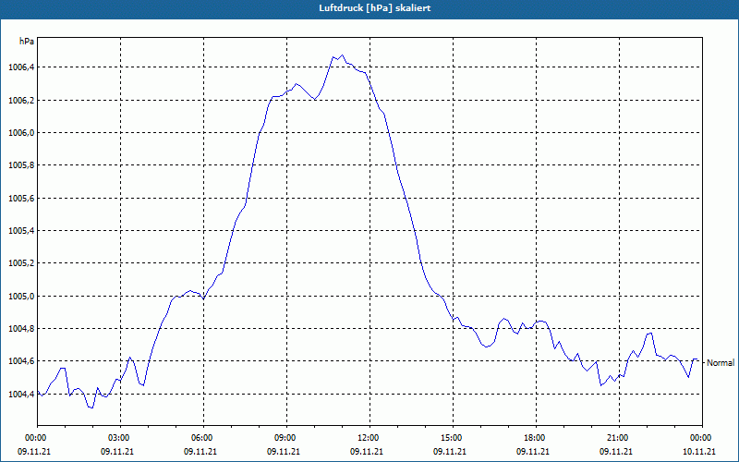Click the 18:00 time axis label
Image resolution: width=739 pixels, height=462 pixels.
pyautogui.click(x=533, y=438)
